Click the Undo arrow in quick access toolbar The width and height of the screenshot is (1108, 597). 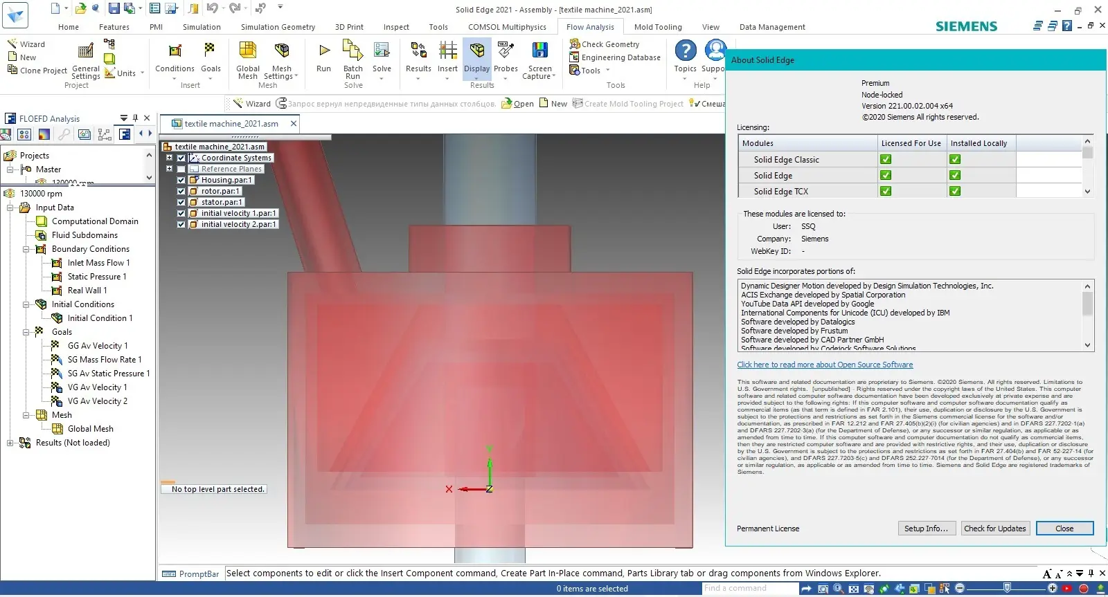212,8
